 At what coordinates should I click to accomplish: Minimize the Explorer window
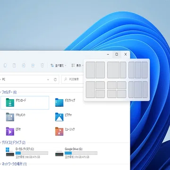[108, 54]
